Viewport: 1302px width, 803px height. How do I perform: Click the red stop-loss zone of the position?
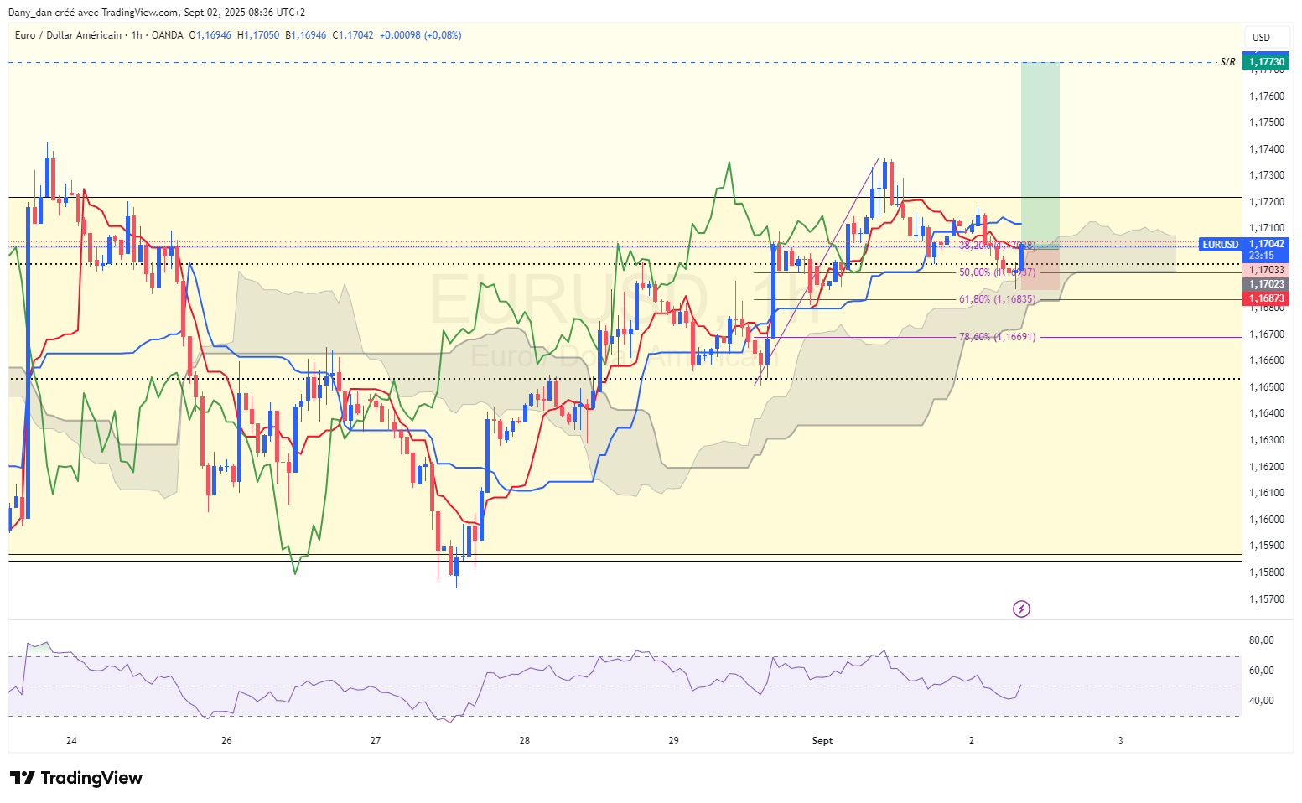point(1040,269)
